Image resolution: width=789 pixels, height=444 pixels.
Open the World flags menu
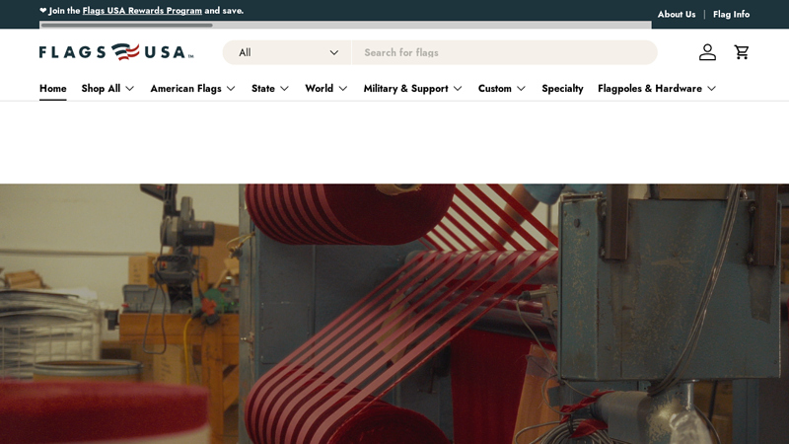[x=326, y=88]
